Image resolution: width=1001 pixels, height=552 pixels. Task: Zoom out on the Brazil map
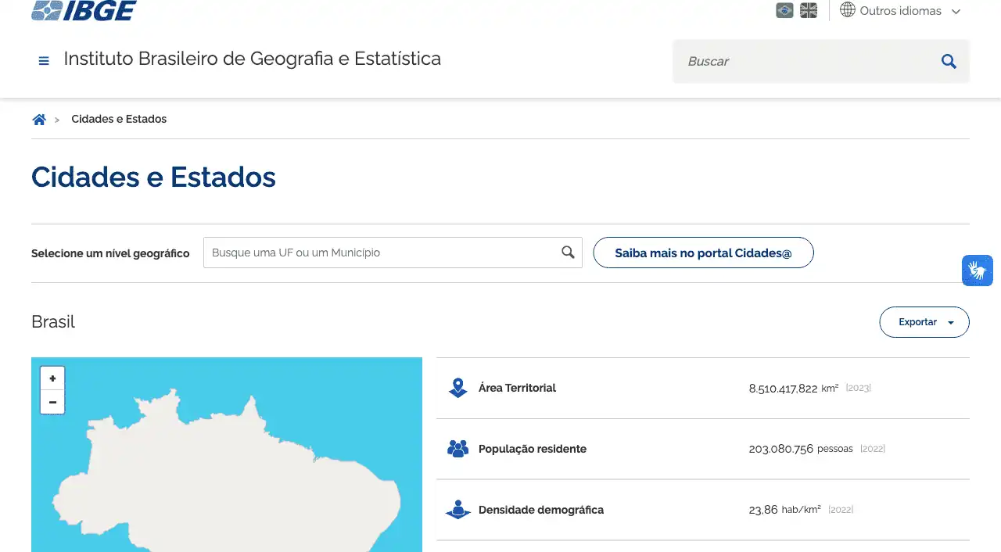pos(52,402)
